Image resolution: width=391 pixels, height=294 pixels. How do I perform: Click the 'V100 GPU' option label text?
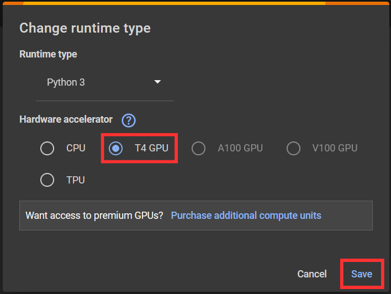point(335,148)
